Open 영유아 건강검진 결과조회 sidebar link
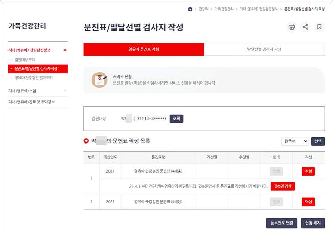The height and width of the screenshot is (237, 333). click(34, 78)
